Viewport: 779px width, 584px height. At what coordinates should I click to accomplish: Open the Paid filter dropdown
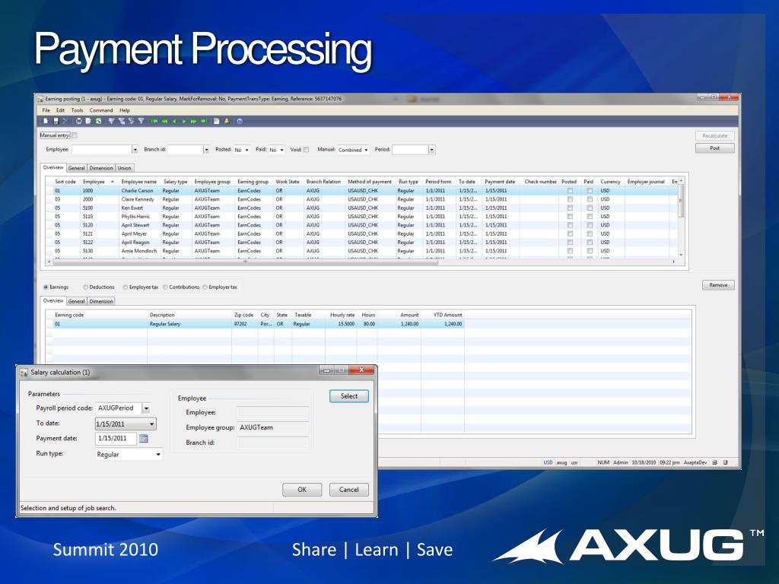click(281, 150)
